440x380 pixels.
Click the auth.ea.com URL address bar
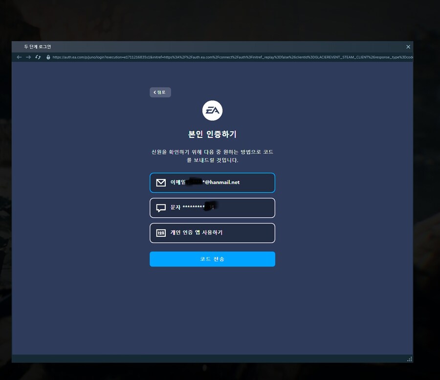(230, 57)
